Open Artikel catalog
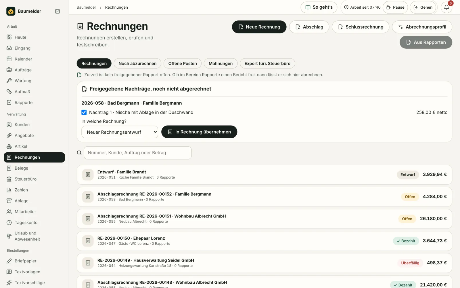 point(34,146)
